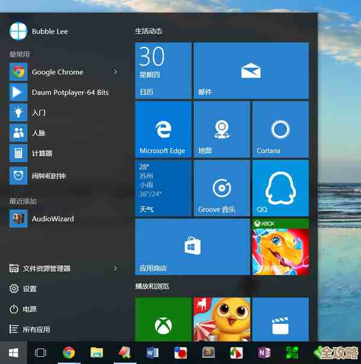This screenshot has height=364, width=361.
Task: Open the 计算器 calculator app
Action: [x=64, y=153]
